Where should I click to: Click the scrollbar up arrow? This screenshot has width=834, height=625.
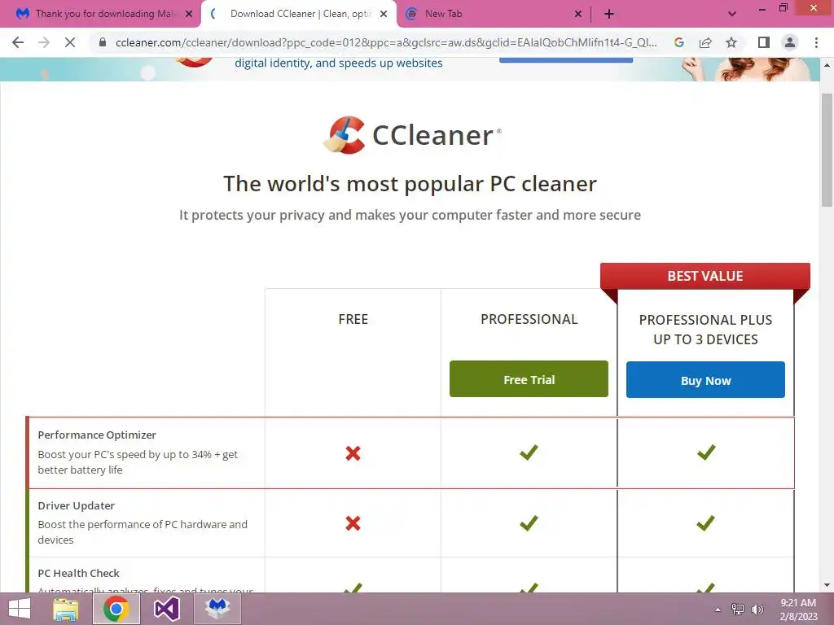point(827,65)
